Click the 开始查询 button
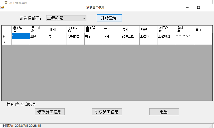Image resolution: width=214 pixels, height=128 pixels. coord(109,18)
